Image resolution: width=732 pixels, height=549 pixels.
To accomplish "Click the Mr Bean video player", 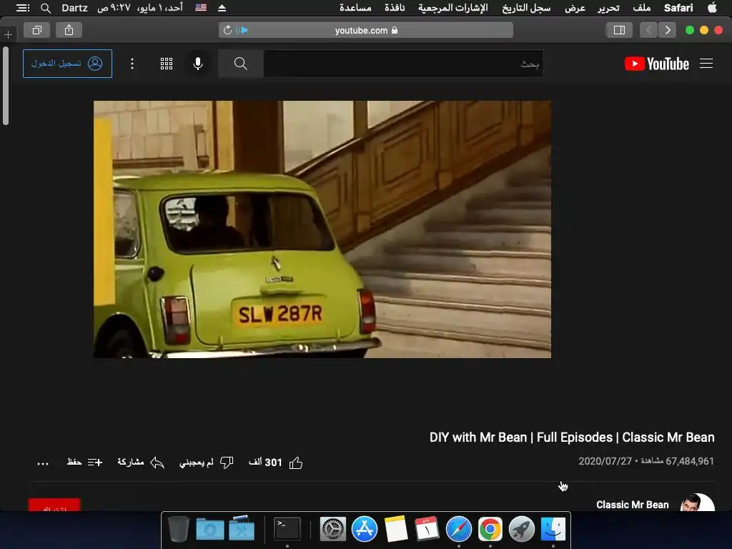I will (x=322, y=229).
